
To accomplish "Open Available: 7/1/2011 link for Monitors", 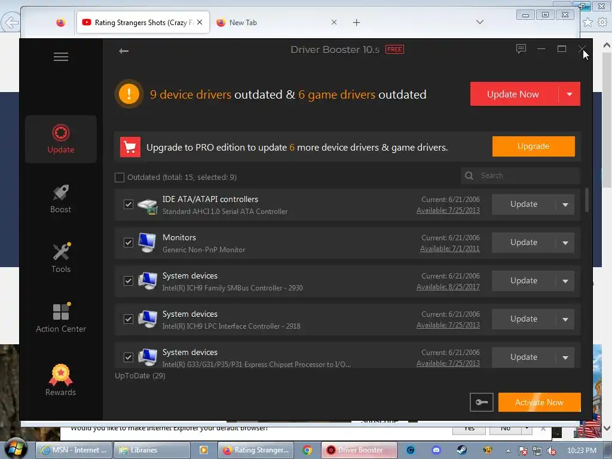I will click(449, 249).
